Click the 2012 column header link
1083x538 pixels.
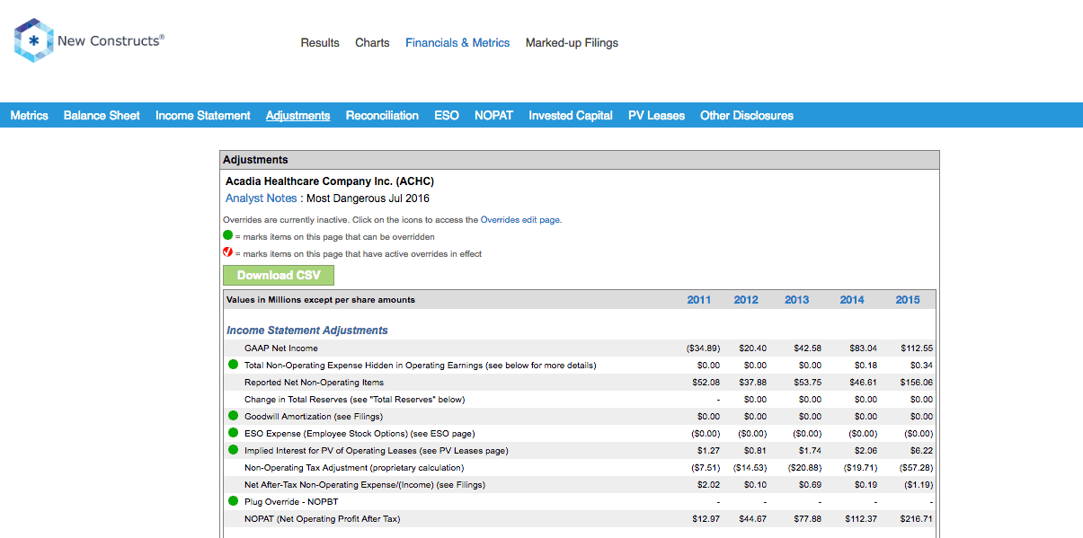(746, 300)
